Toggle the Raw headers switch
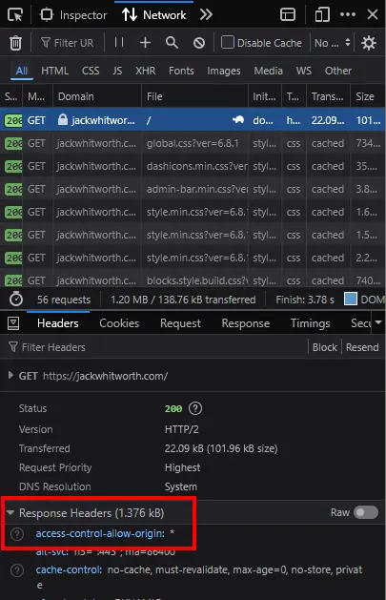Image resolution: width=386 pixels, height=600 pixels. (366, 512)
